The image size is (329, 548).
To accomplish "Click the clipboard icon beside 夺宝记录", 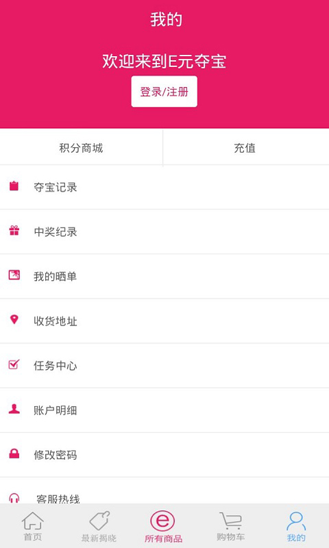I will click(14, 186).
